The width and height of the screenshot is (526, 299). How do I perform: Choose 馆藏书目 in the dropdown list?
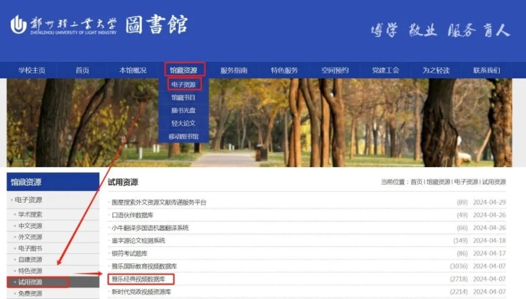pyautogui.click(x=184, y=97)
